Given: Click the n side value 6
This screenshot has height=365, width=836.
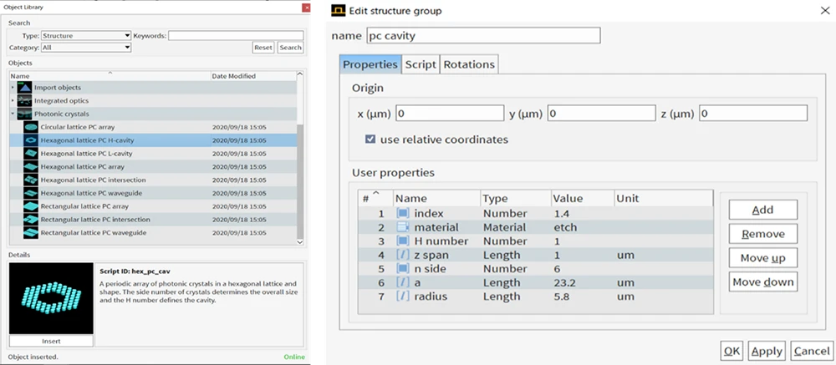Looking at the screenshot, I should point(557,269).
